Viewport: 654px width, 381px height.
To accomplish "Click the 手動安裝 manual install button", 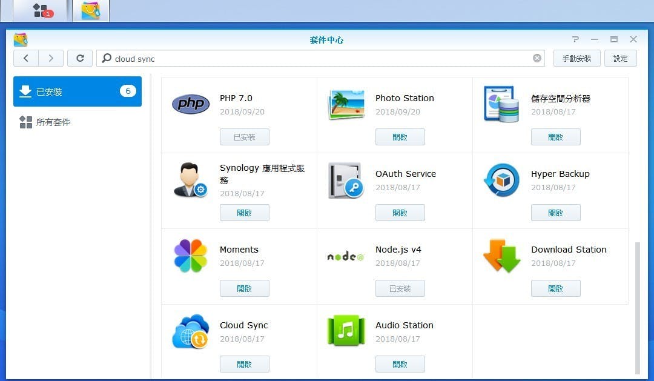I will click(x=577, y=58).
